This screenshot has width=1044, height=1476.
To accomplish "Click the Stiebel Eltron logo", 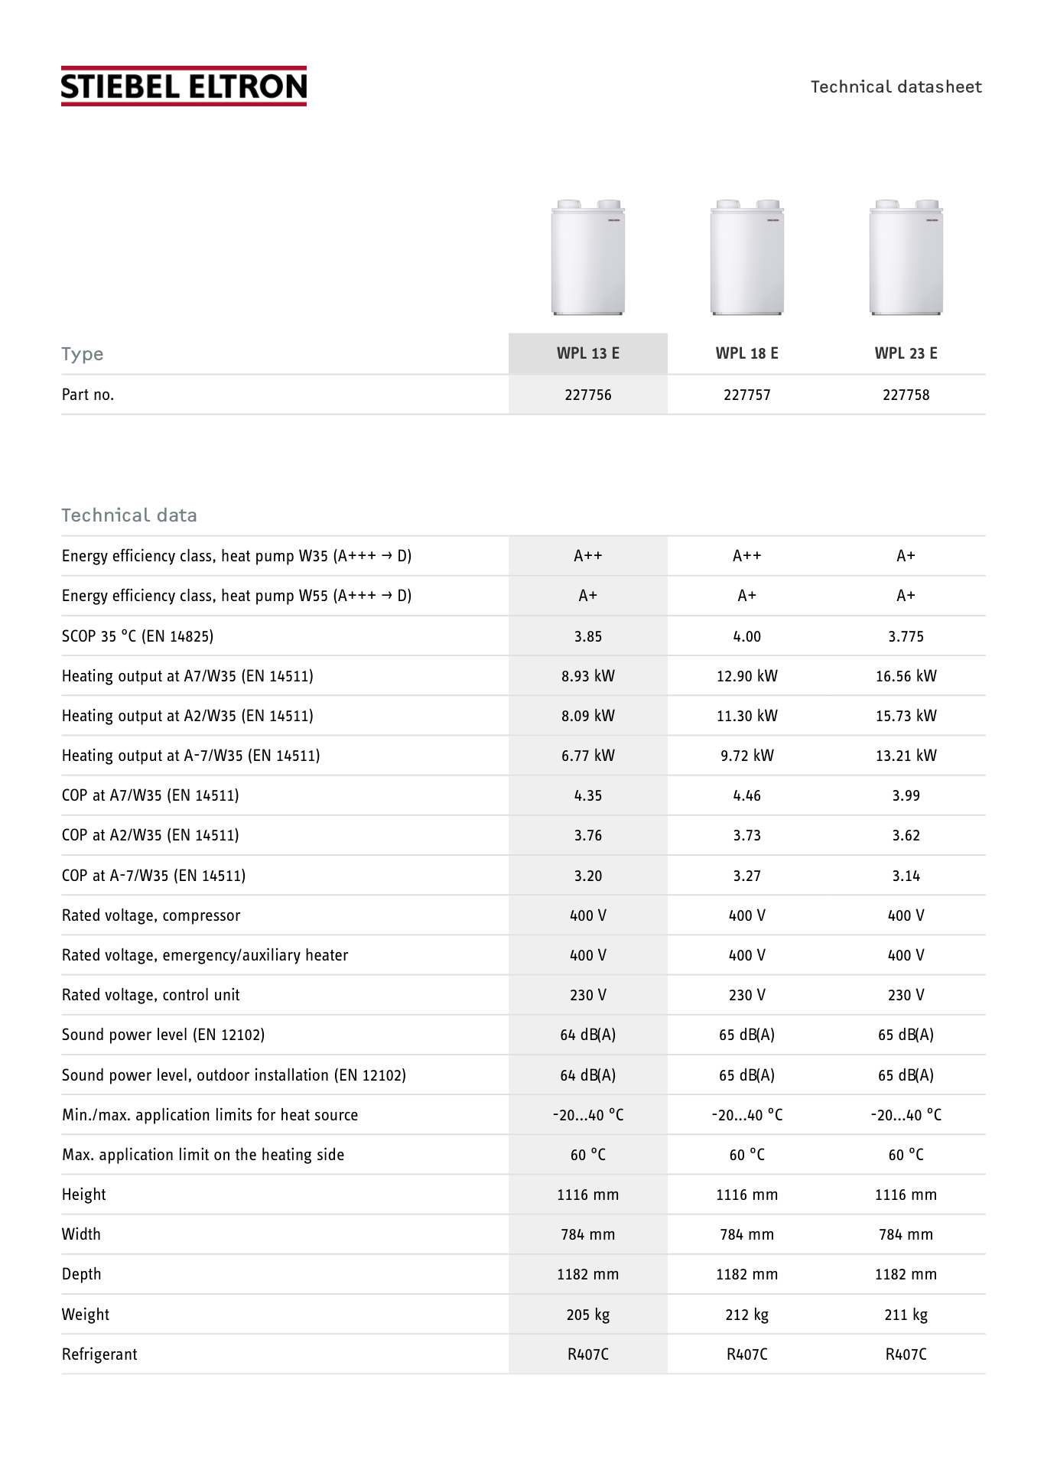I will (x=184, y=86).
